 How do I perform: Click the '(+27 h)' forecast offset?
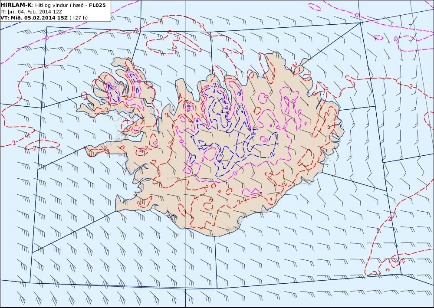pos(78,18)
